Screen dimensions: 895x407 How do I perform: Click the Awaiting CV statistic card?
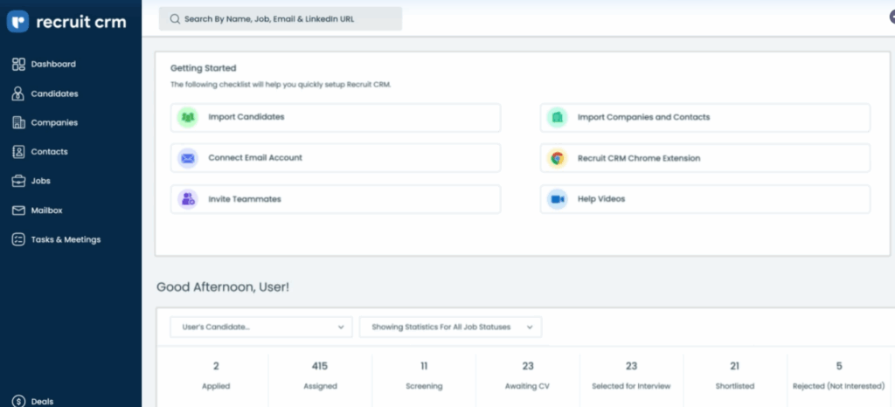(527, 376)
